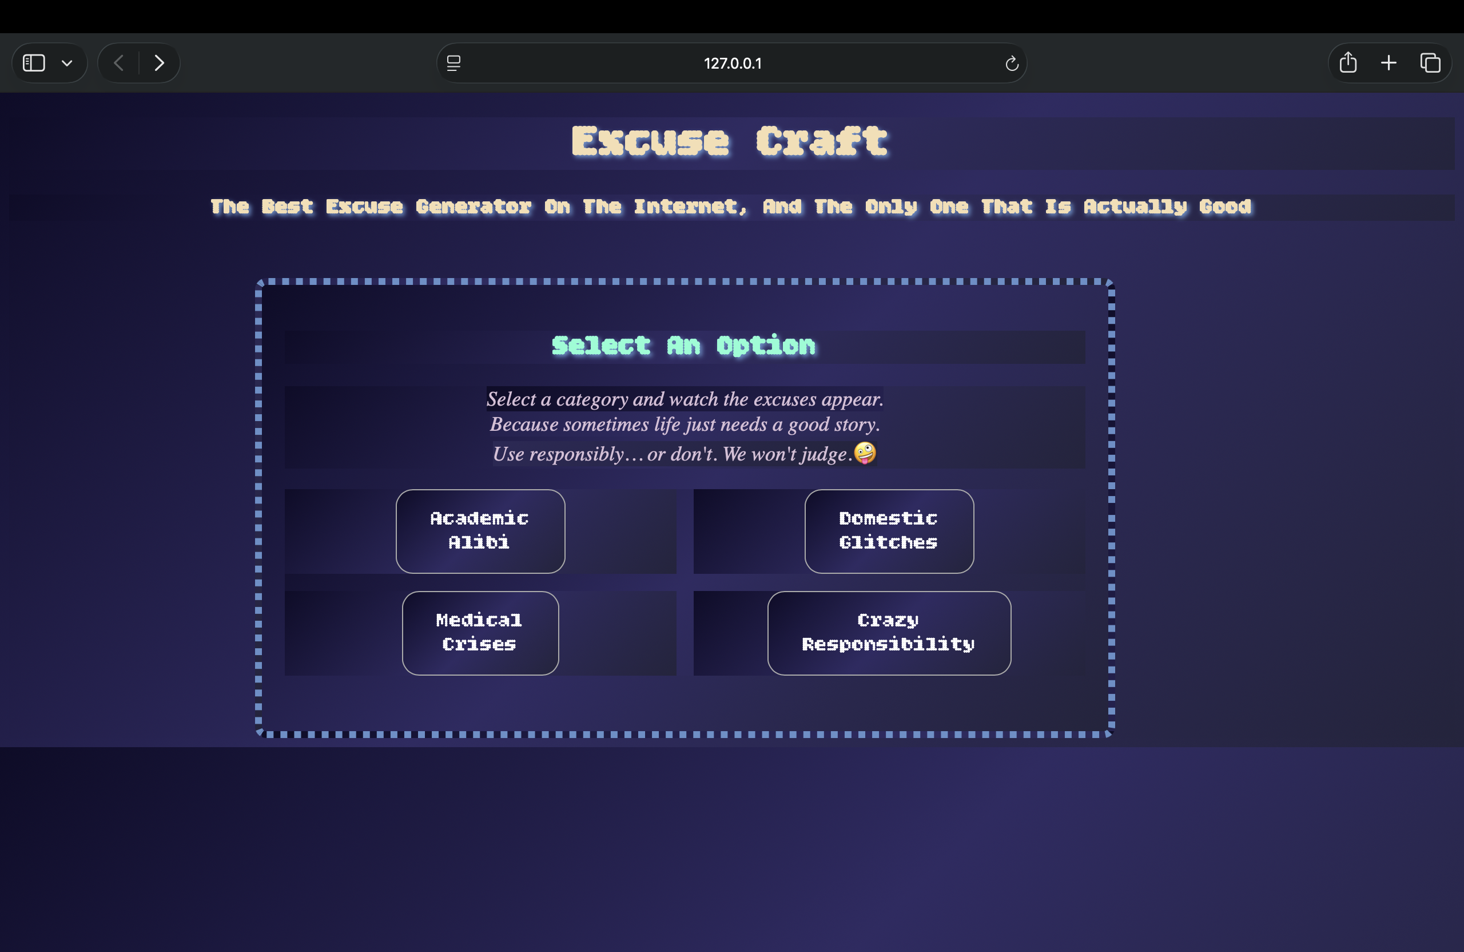Image resolution: width=1464 pixels, height=952 pixels.
Task: Click the 'Because sometimes life' text line
Action: (x=685, y=425)
